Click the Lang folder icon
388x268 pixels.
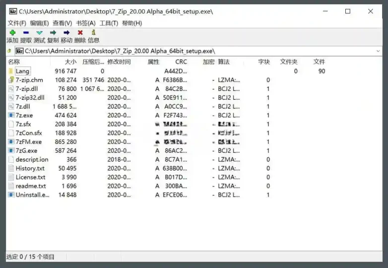[x=10, y=71]
